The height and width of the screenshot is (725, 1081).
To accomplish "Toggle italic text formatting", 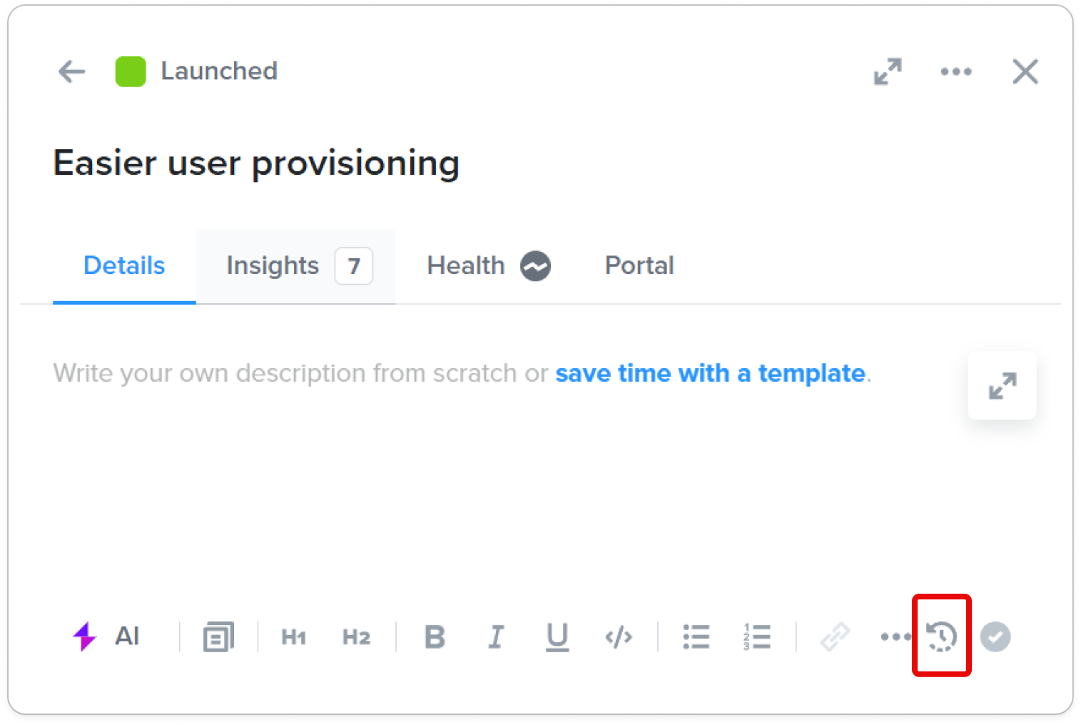I will 496,637.
